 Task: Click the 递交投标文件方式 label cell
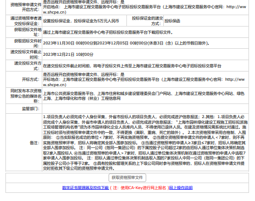24,66
